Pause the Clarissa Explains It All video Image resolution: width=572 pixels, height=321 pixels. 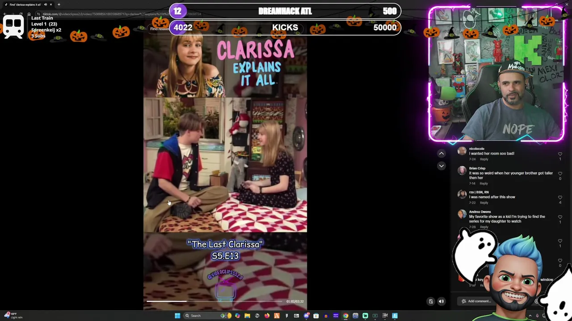pyautogui.click(x=225, y=165)
